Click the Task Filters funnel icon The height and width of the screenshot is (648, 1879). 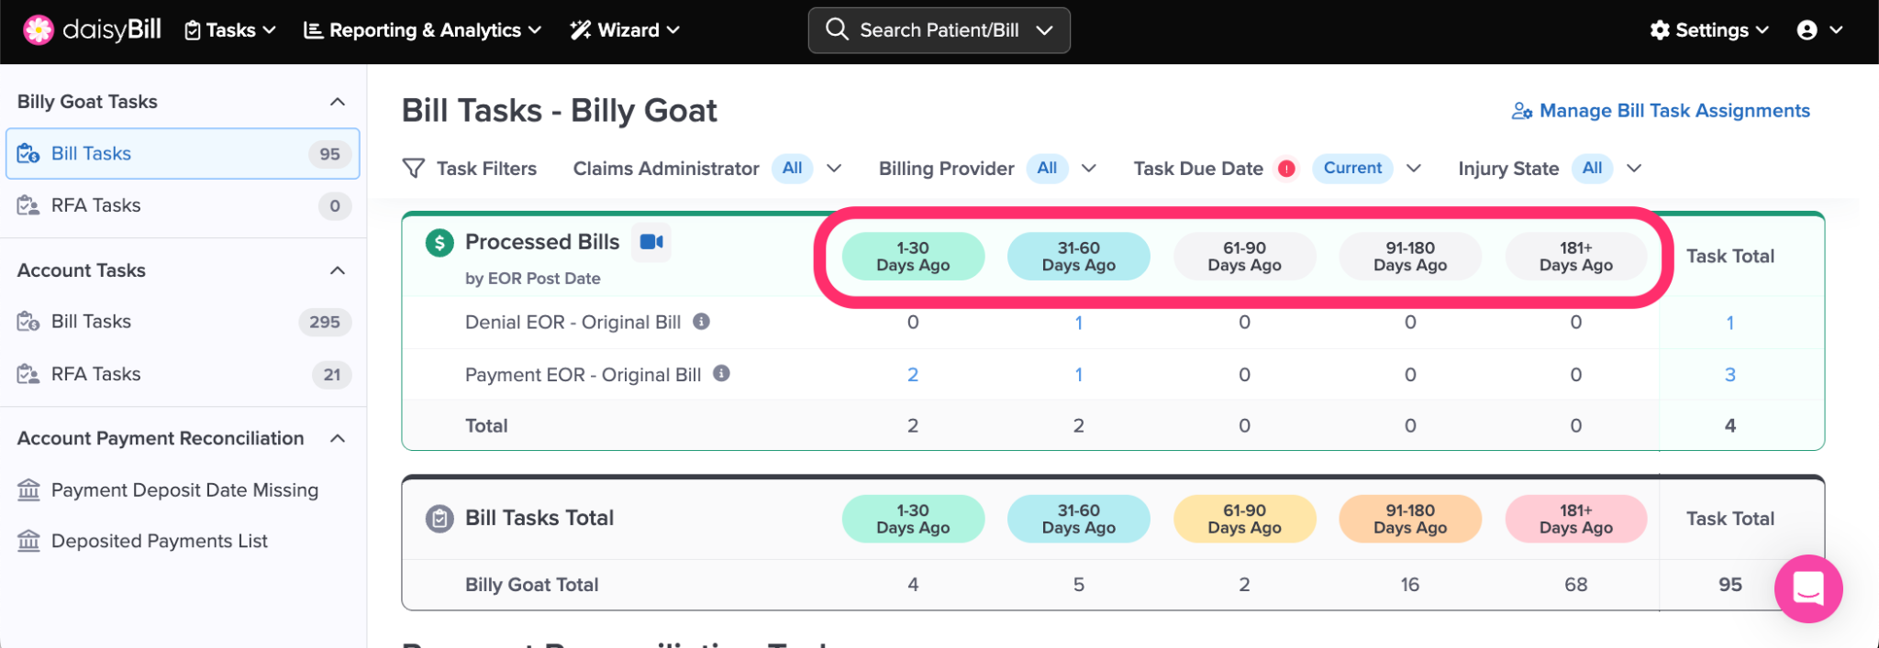tap(414, 169)
